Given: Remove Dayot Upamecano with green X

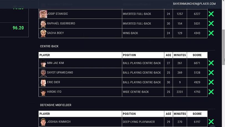Looking at the screenshot, I should (x=211, y=72).
